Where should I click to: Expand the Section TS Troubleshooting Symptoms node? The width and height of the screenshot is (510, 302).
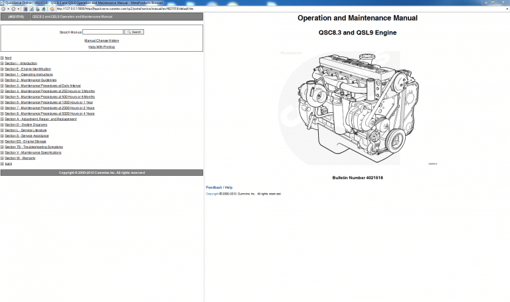[2, 147]
